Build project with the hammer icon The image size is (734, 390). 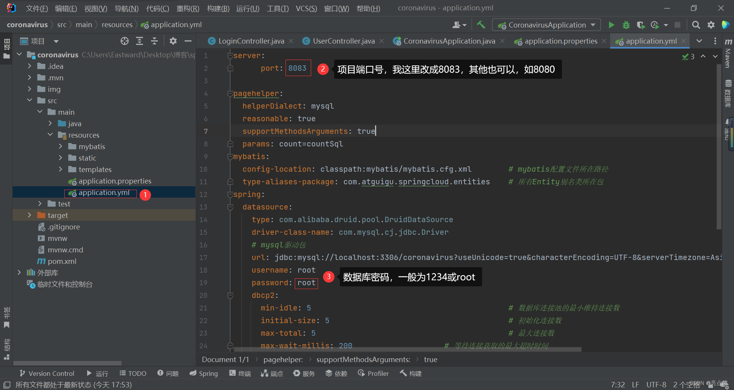point(481,25)
